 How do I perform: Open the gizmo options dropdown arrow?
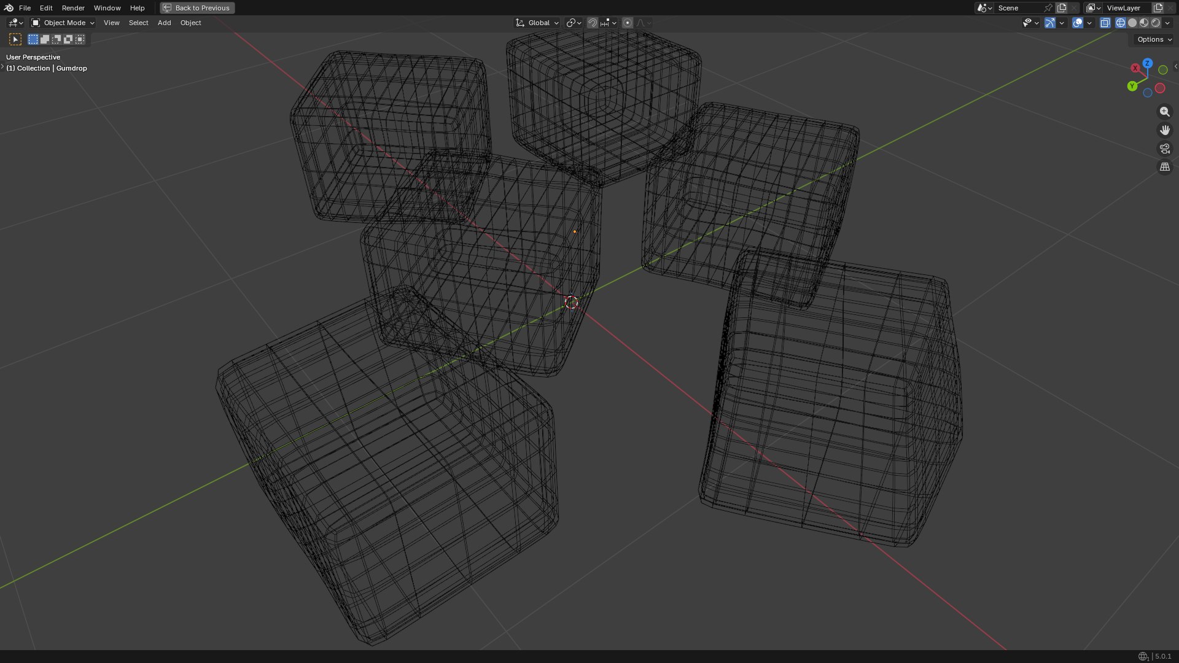click(x=1062, y=23)
